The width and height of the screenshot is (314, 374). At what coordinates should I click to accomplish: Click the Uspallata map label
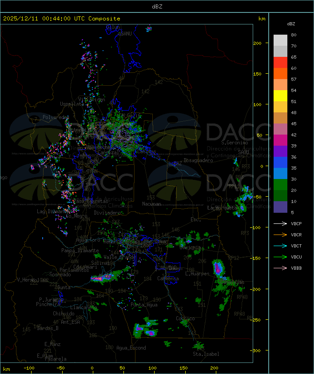pos(72,104)
